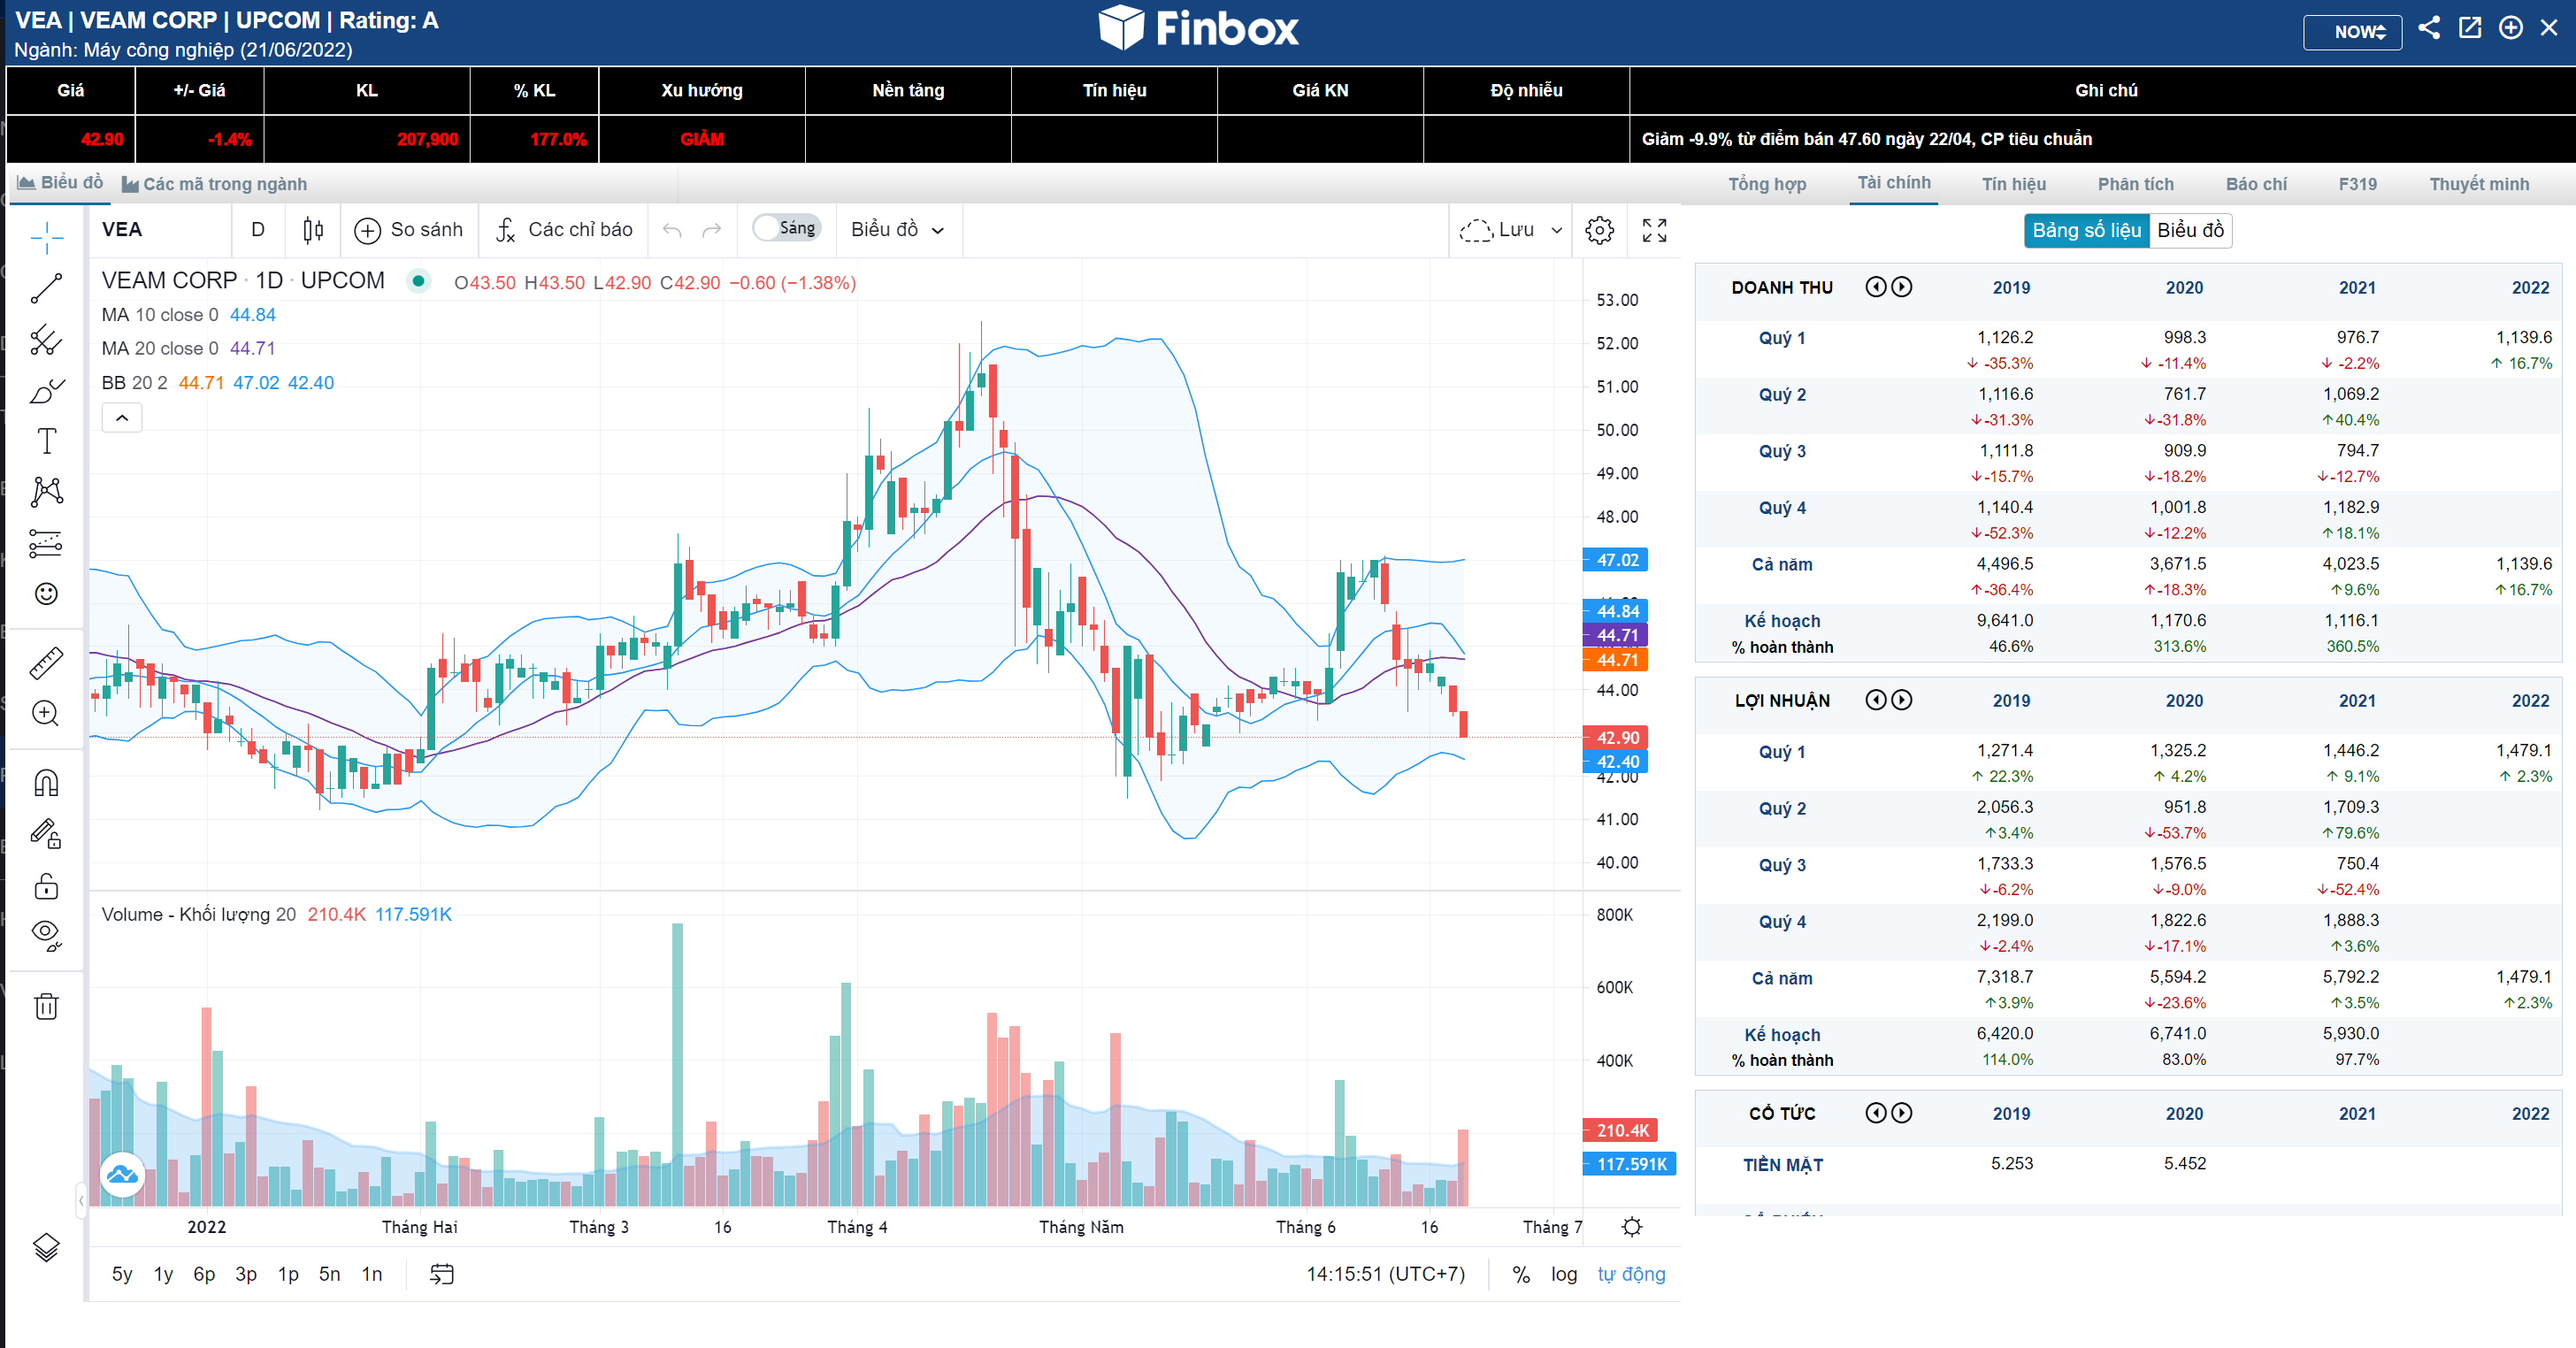Open the Báo chí tab
Image resolution: width=2576 pixels, height=1348 pixels.
click(x=2256, y=184)
